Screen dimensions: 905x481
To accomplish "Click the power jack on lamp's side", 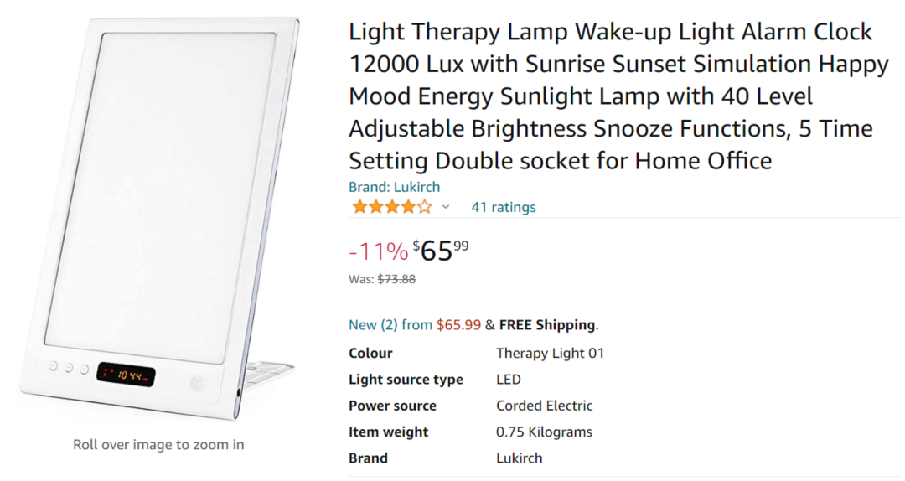I will [x=240, y=391].
